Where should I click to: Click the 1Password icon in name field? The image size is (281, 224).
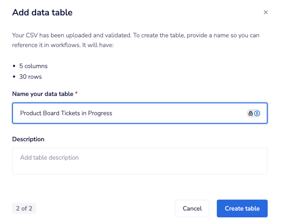click(x=257, y=113)
